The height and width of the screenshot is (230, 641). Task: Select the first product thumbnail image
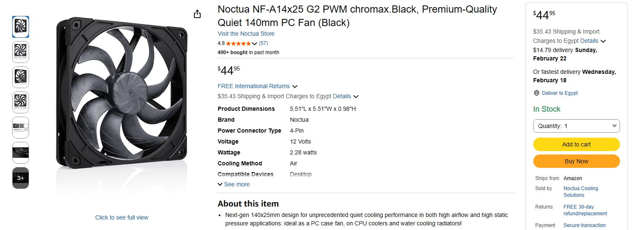pos(21,26)
